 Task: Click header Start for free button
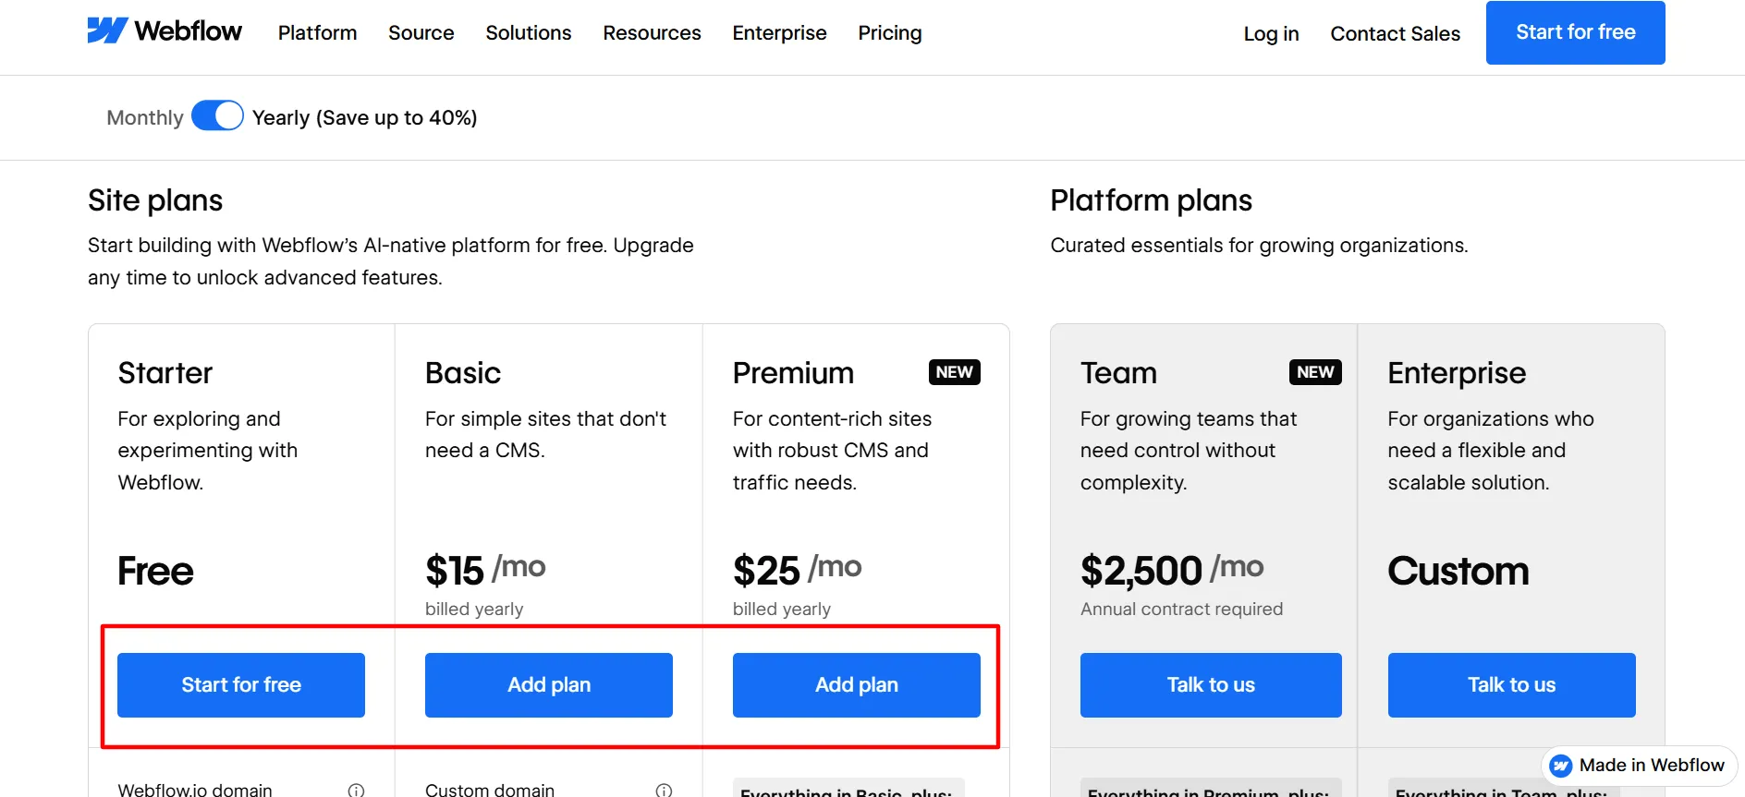point(1575,32)
